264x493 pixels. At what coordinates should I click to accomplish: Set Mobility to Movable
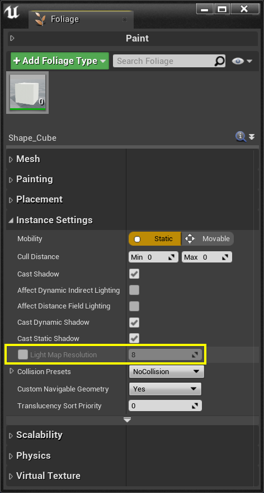pyautogui.click(x=208, y=238)
